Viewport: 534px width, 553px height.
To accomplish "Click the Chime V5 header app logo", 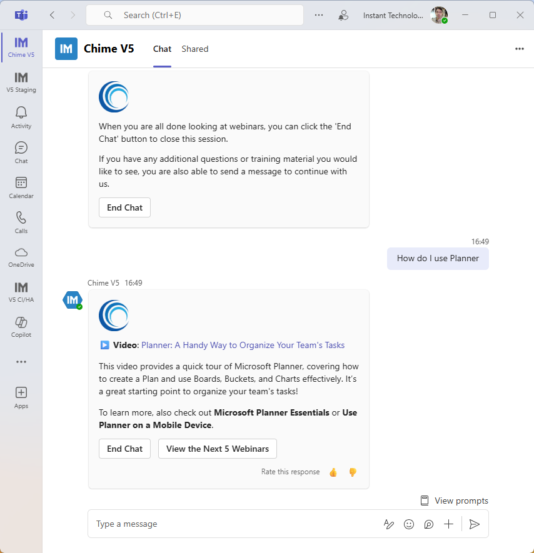I will point(66,49).
